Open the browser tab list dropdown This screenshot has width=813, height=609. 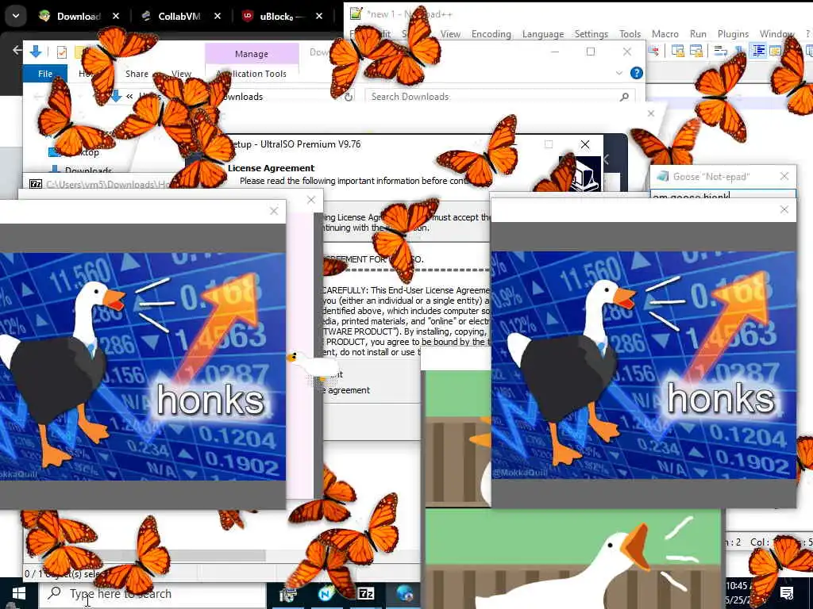pyautogui.click(x=16, y=16)
